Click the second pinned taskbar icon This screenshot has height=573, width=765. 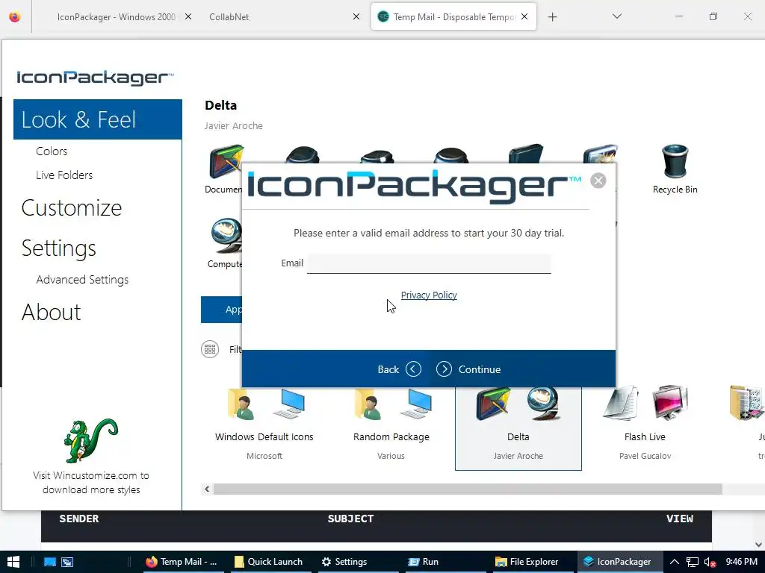point(67,562)
